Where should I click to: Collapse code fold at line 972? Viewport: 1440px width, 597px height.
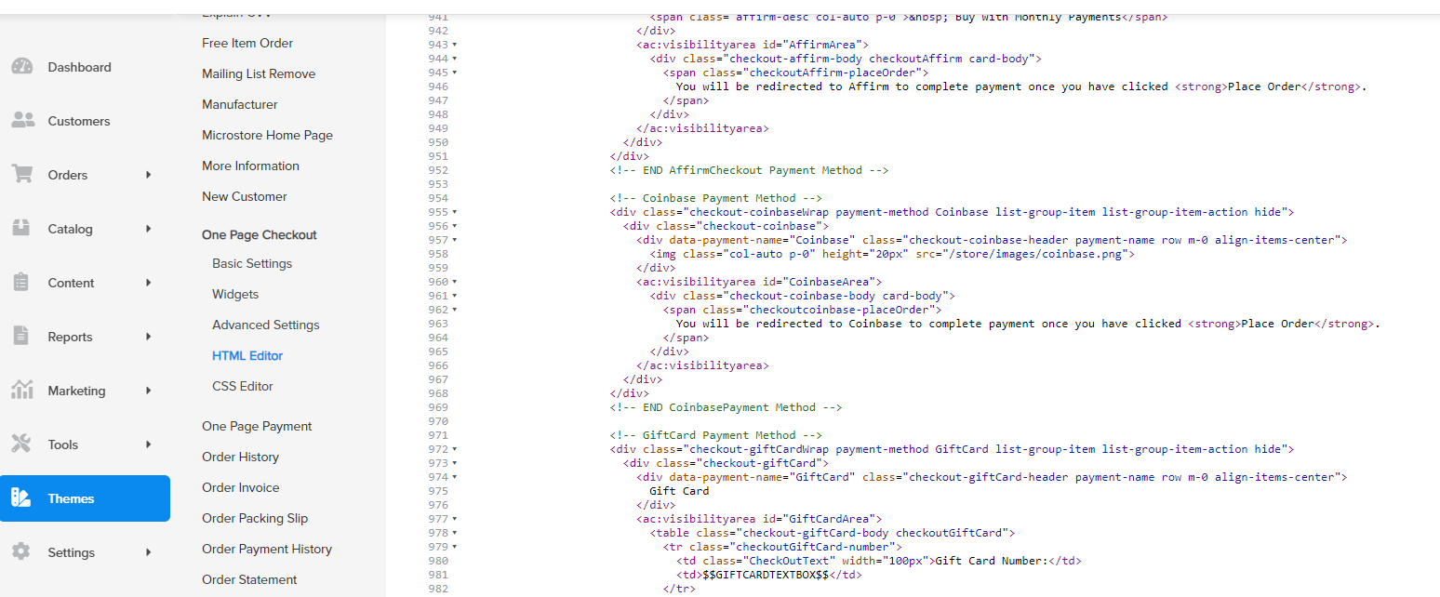pyautogui.click(x=454, y=449)
